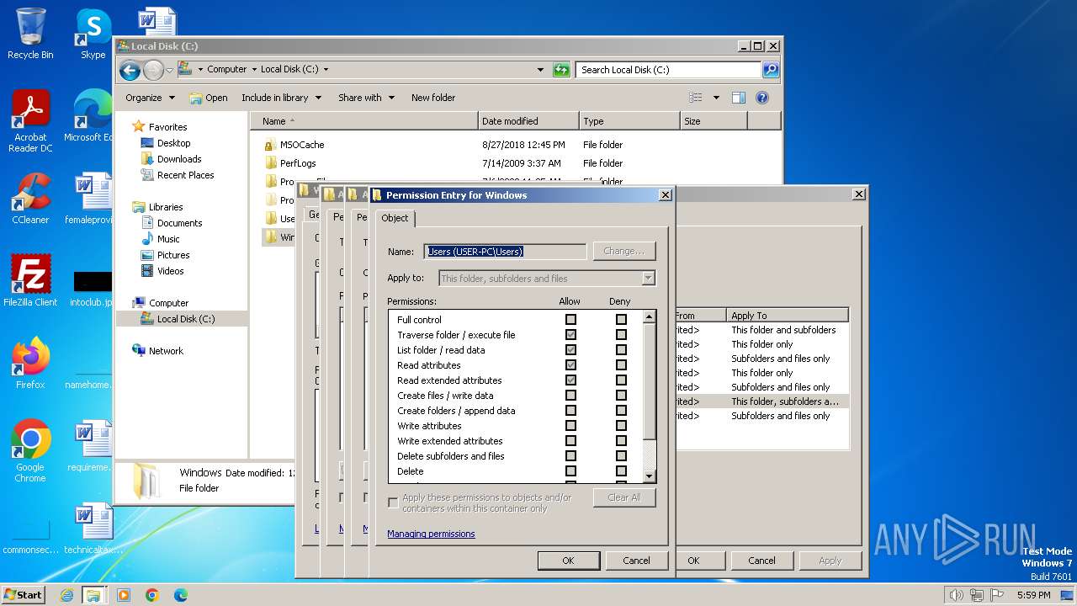Click the Explorer Back navigation arrow
The image size is (1077, 606).
pos(130,70)
